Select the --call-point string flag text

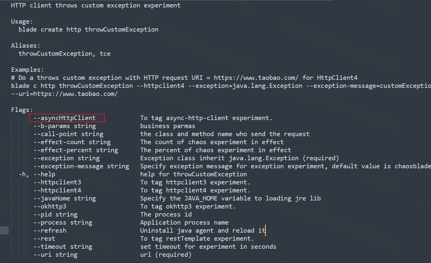point(68,134)
